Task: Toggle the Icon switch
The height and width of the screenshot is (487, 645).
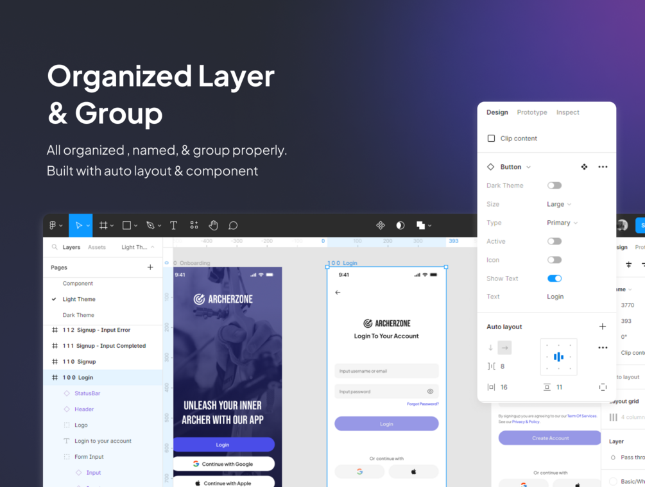Action: pyautogui.click(x=555, y=260)
